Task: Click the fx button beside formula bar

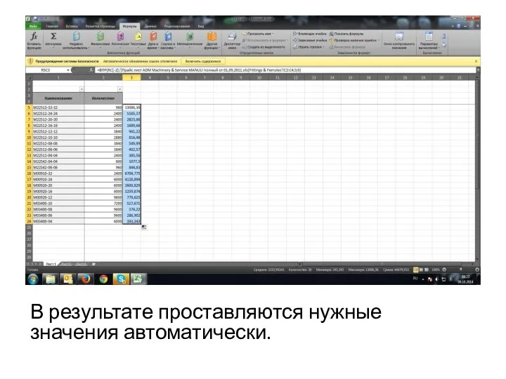Action: coord(91,70)
